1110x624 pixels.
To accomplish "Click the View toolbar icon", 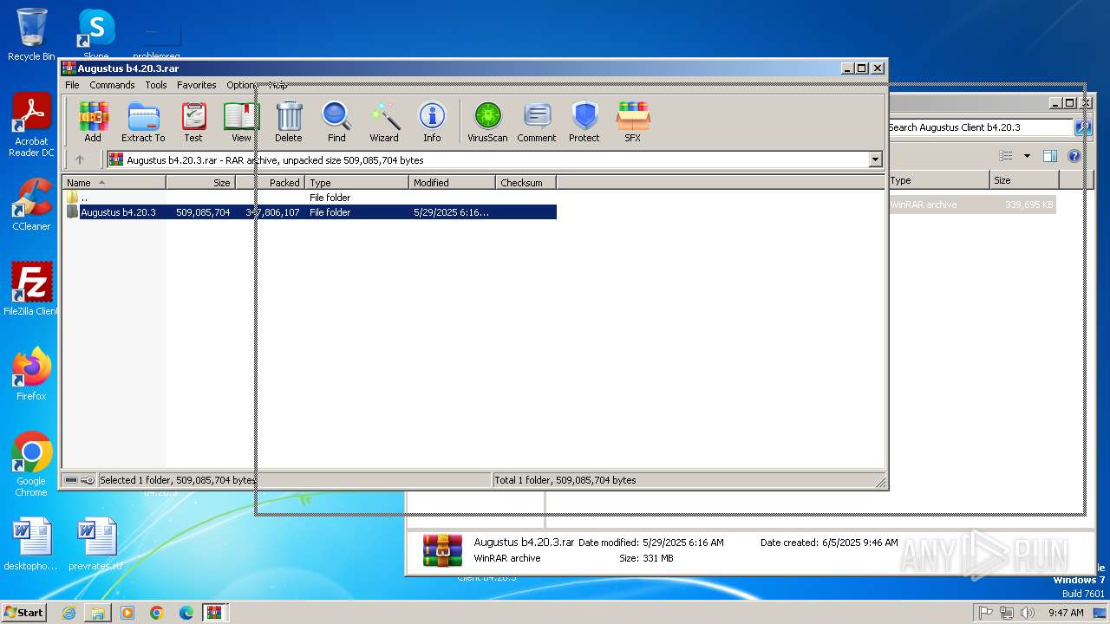I will 241,121.
